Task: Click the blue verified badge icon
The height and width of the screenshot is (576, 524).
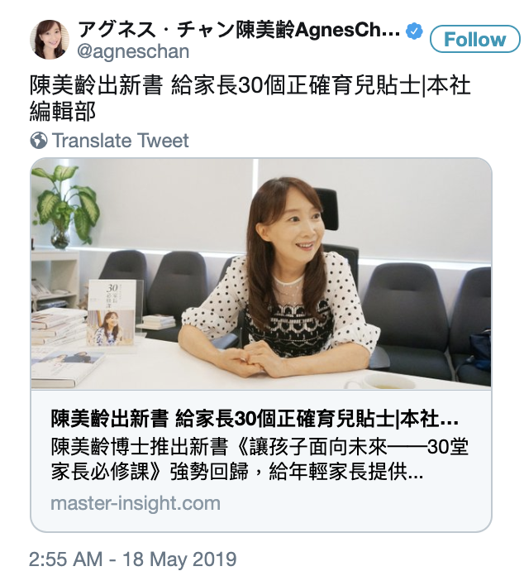Action: pos(414,31)
